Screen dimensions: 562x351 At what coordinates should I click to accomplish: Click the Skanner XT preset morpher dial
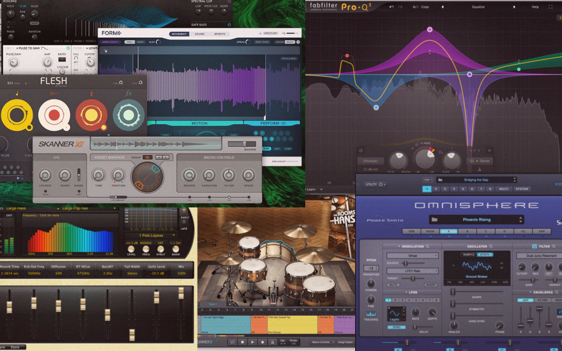tap(147, 177)
